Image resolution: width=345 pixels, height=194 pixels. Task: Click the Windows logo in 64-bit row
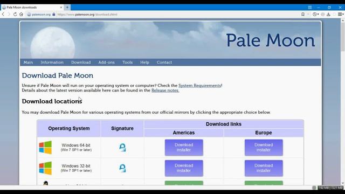tap(45, 147)
